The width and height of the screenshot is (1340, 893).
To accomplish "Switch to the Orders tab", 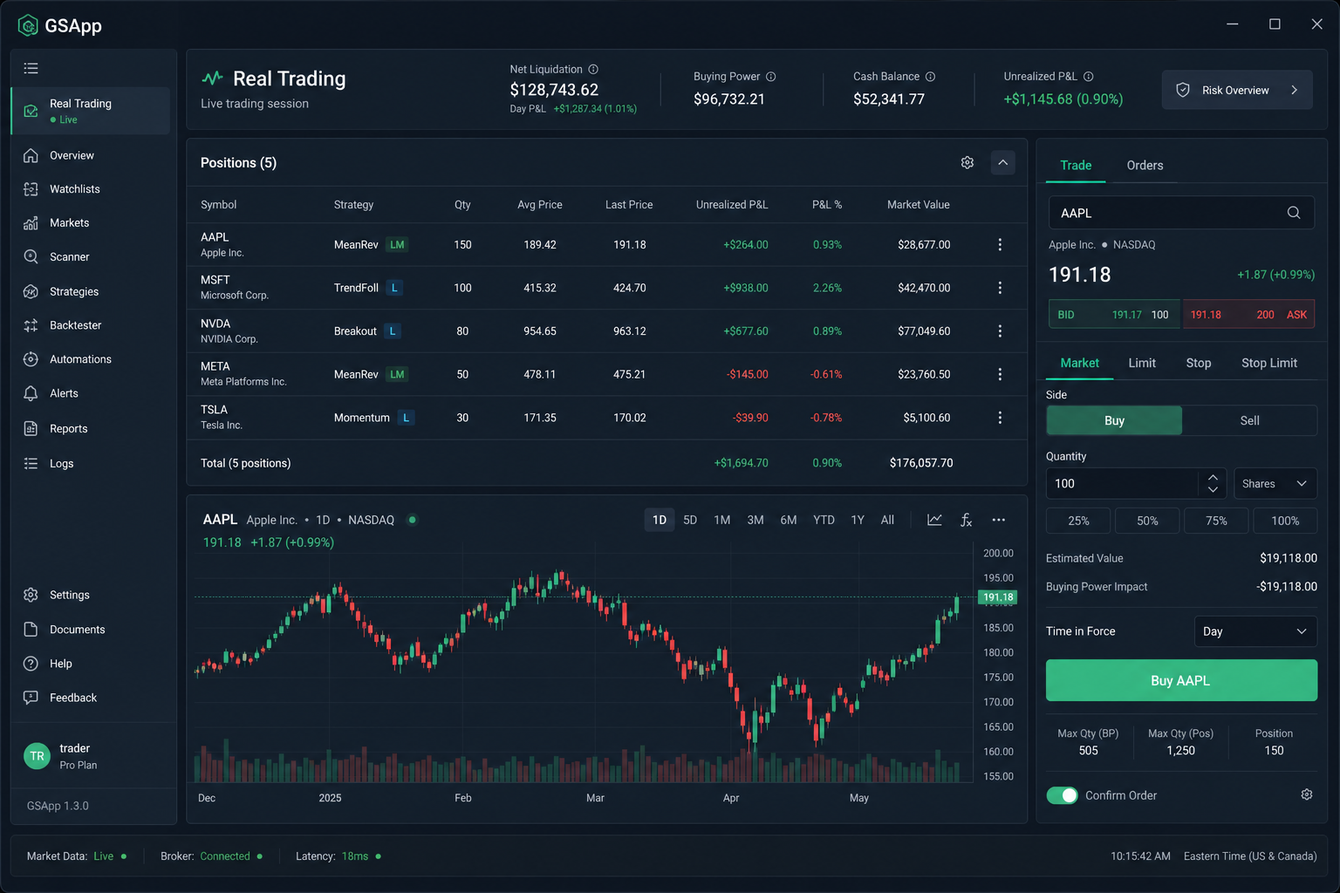I will (1145, 165).
